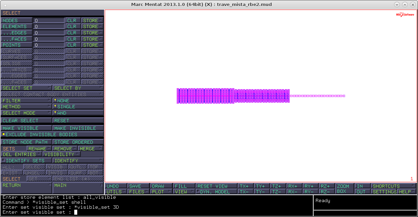Open the RENAME sets menu
418x217 pixels.
click(x=39, y=149)
